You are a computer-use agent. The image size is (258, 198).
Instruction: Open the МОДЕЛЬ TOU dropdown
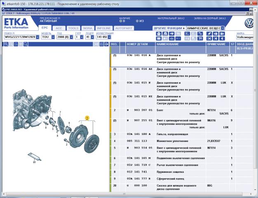(53, 37)
